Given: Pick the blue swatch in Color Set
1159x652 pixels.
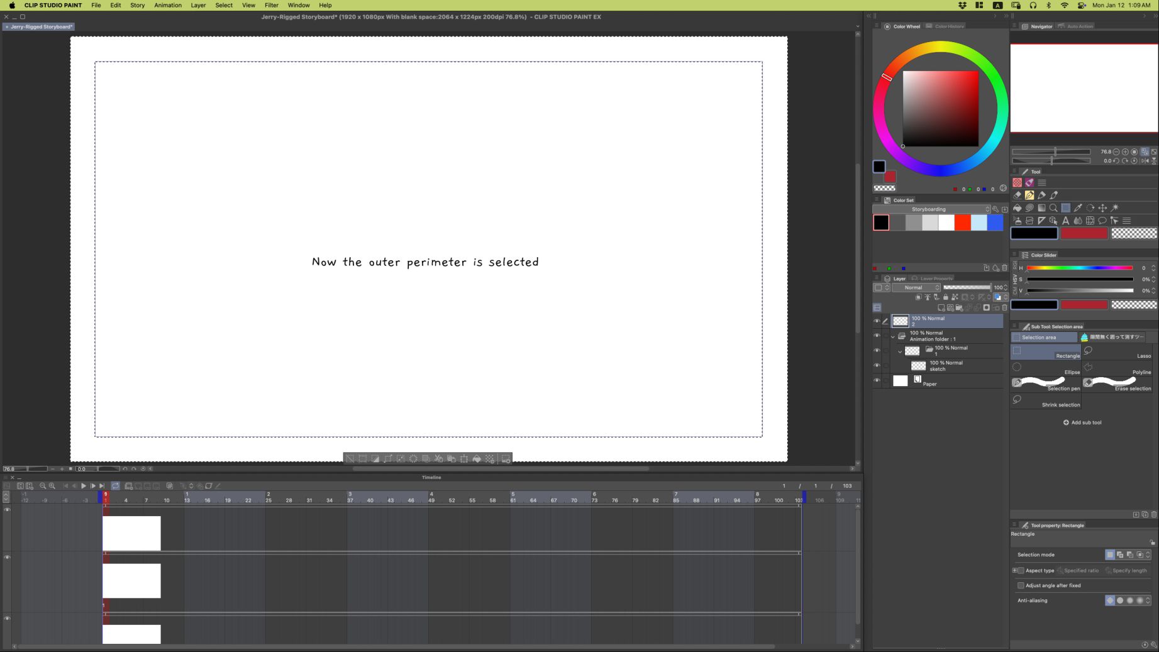Looking at the screenshot, I should [x=995, y=223].
